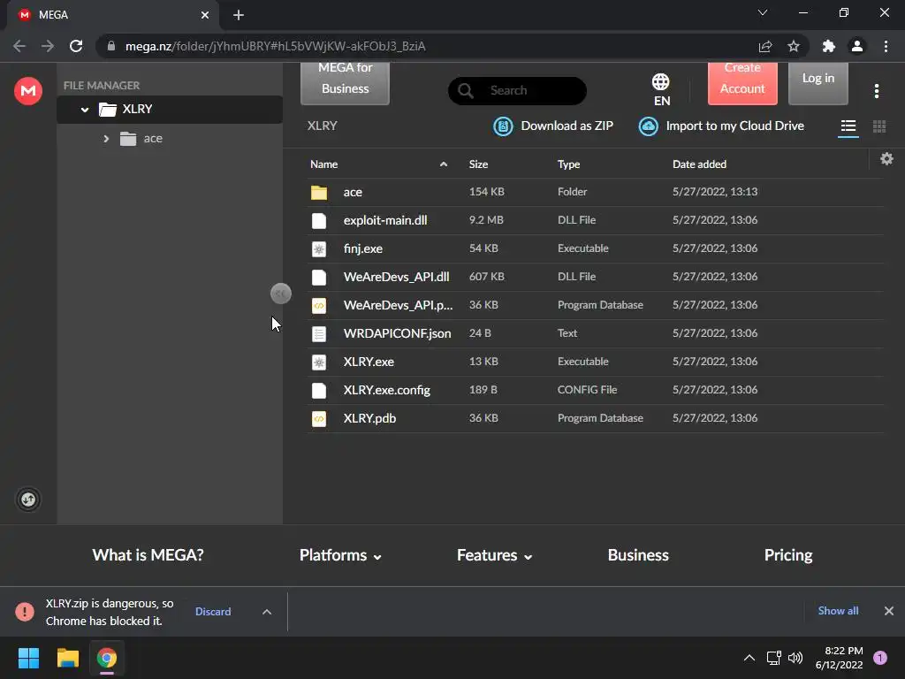Sort by the Type column header
The height and width of the screenshot is (679, 905).
pos(568,164)
